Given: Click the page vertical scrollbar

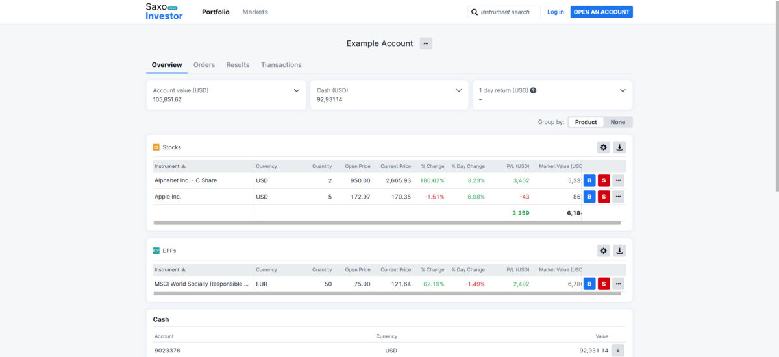Looking at the screenshot, I should [x=776, y=96].
